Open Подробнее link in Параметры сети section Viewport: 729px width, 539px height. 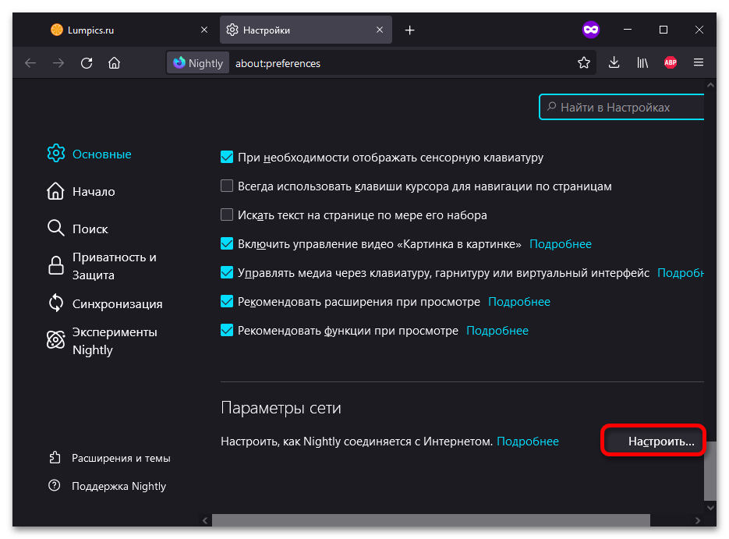[528, 441]
